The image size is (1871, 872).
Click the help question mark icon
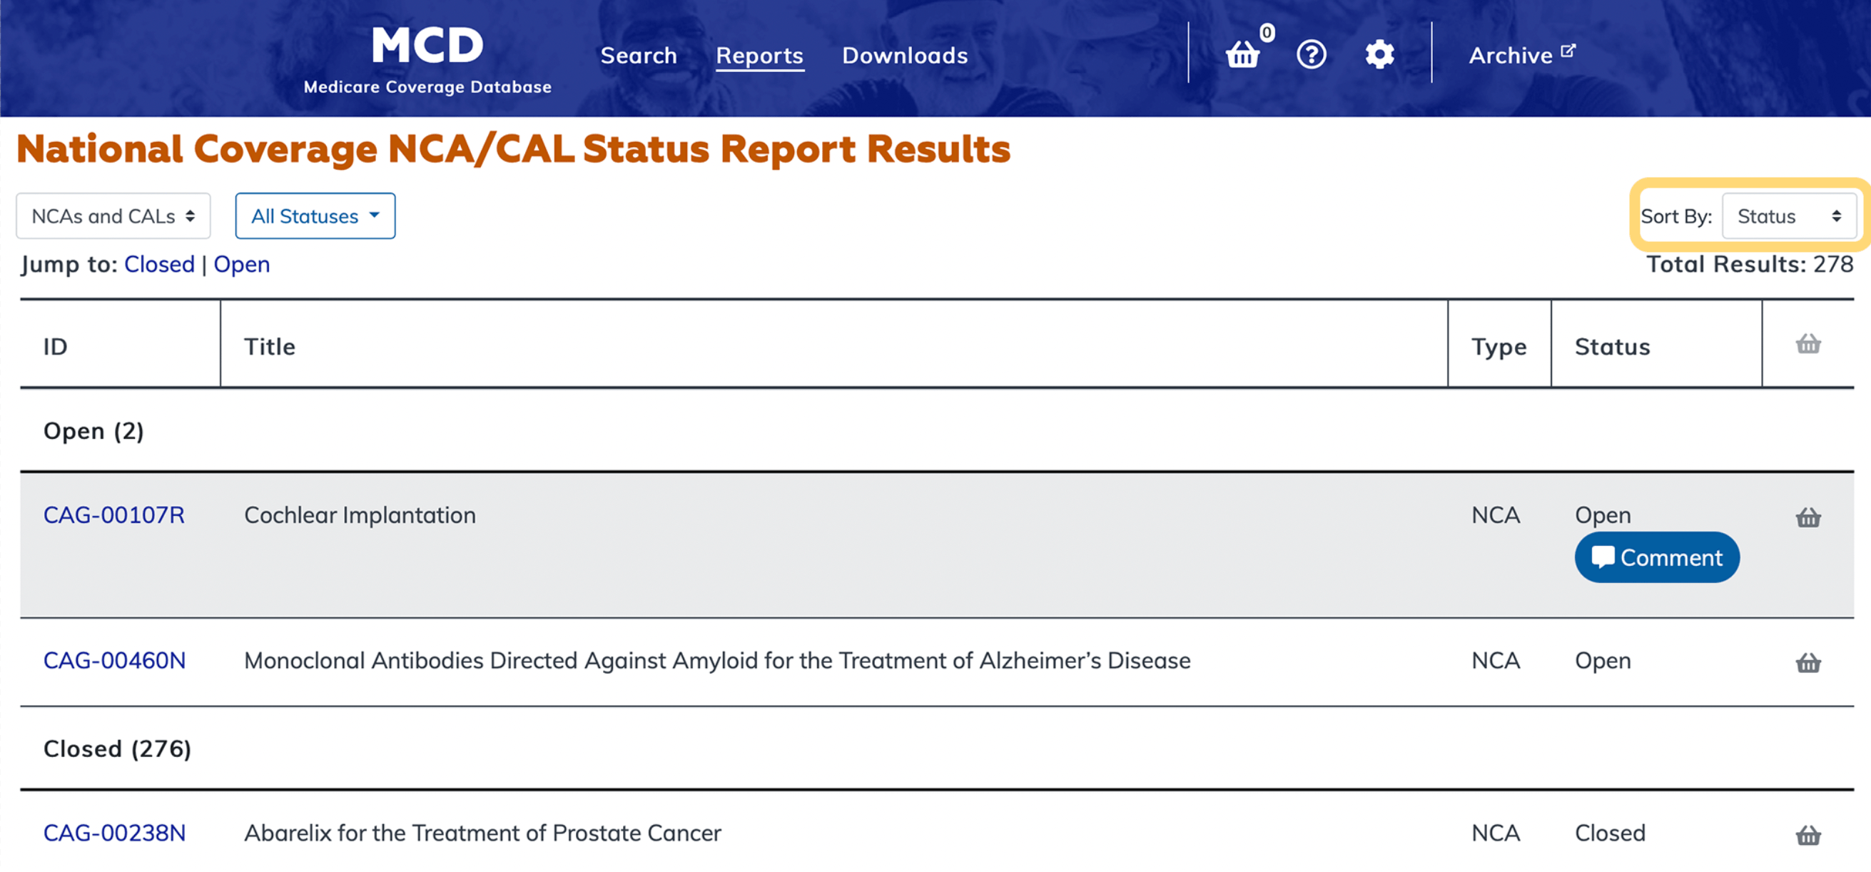pos(1311,54)
